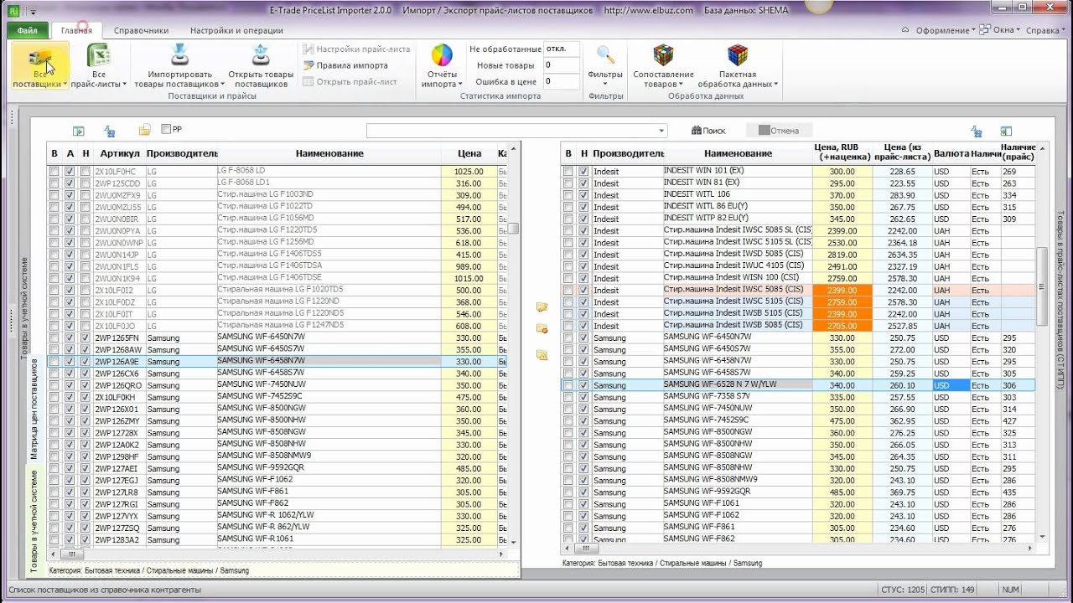Open the quick access toolbar customize arrow

34,12
